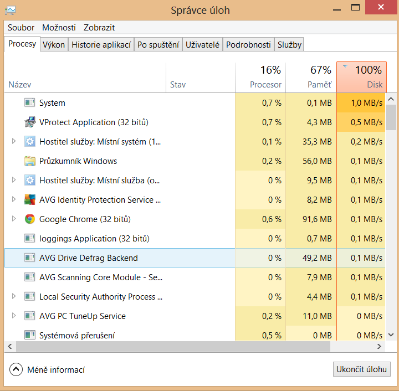The height and width of the screenshot is (391, 399).
Task: Open the Možnosti menu
Action: (59, 28)
